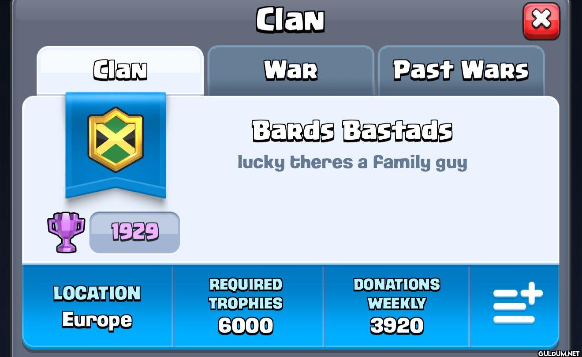Screen dimensions: 582x357
Task: Click the 1929 clan score box
Action: [134, 233]
